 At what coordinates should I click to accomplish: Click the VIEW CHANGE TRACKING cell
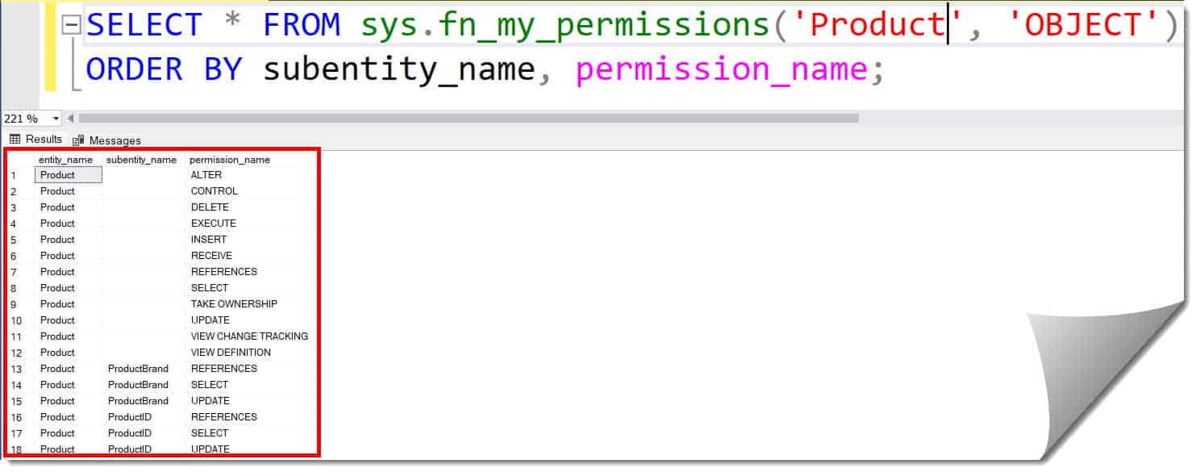coord(248,336)
